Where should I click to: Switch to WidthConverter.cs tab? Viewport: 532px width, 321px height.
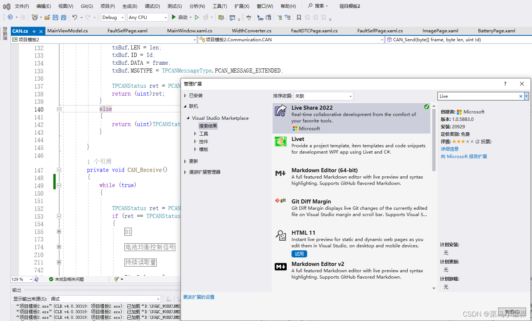pyautogui.click(x=252, y=31)
